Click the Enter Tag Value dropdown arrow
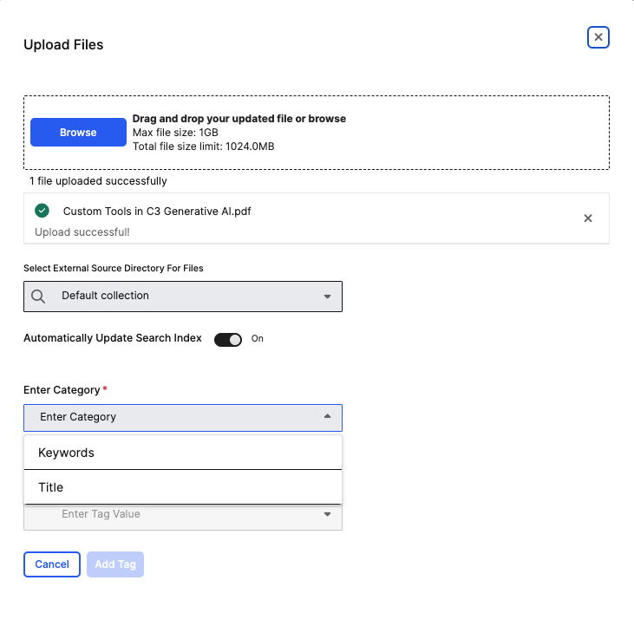Image resolution: width=634 pixels, height=639 pixels. tap(327, 515)
